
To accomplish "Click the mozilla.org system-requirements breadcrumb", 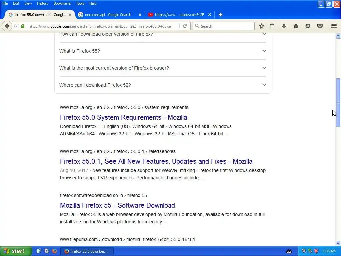I will coord(124,108).
